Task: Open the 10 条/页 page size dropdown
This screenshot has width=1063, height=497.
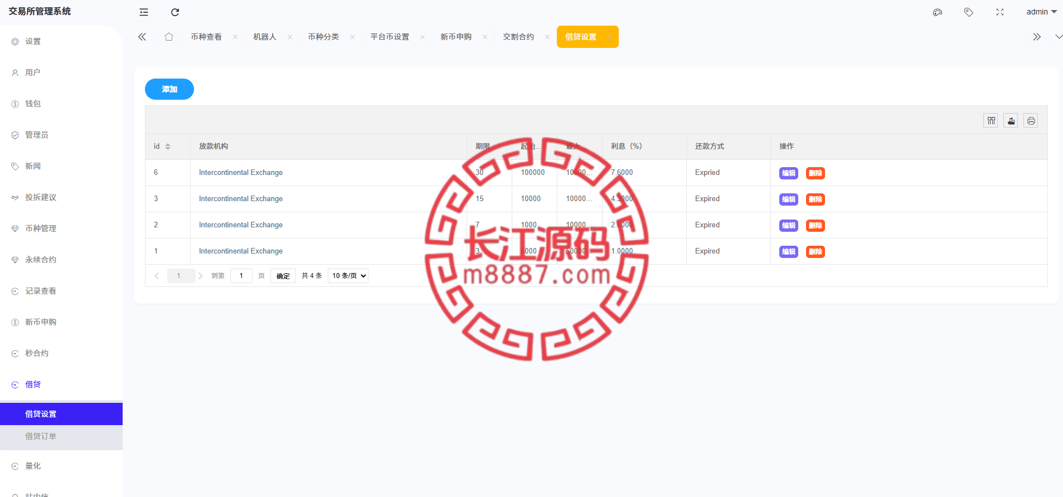Action: (x=348, y=276)
